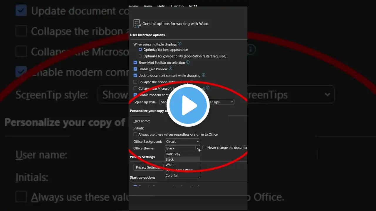Choose Dark Gray from the theme list

182,154
